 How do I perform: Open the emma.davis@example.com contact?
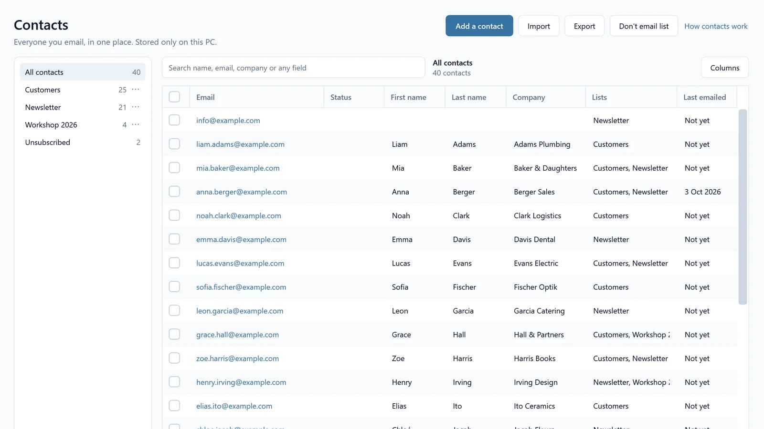[241, 239]
